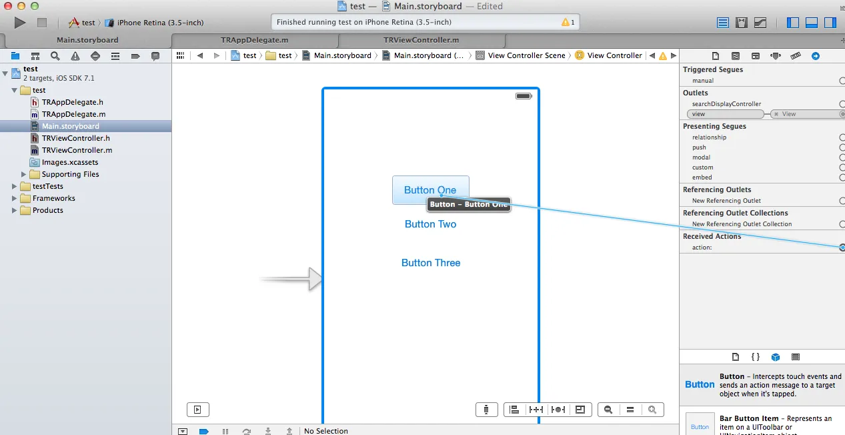This screenshot has width=845, height=435.
Task: Click the Align constraints button
Action: (x=514, y=410)
